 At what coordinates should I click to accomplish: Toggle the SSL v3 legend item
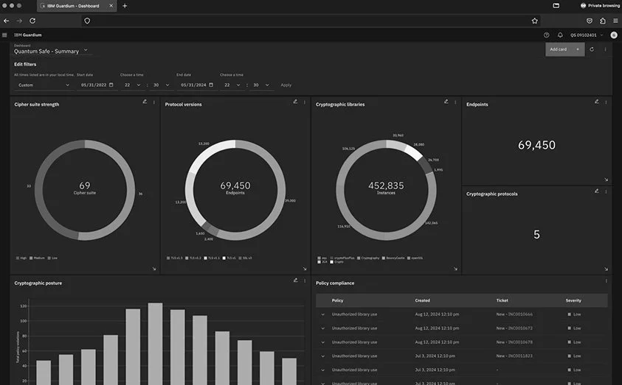coord(245,258)
